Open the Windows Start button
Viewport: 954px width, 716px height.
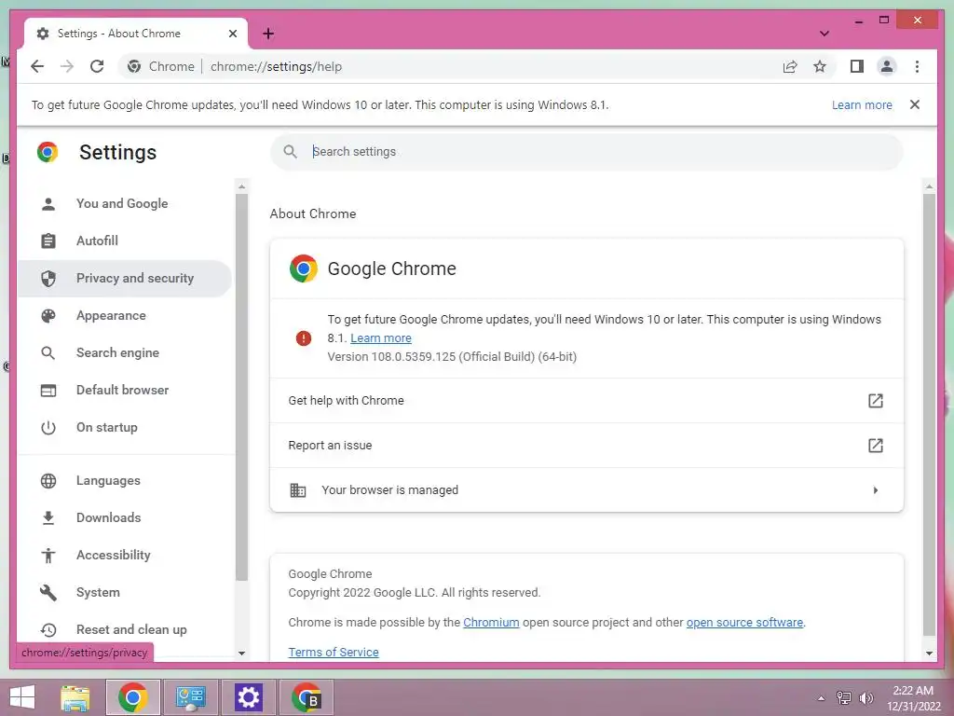[22, 697]
